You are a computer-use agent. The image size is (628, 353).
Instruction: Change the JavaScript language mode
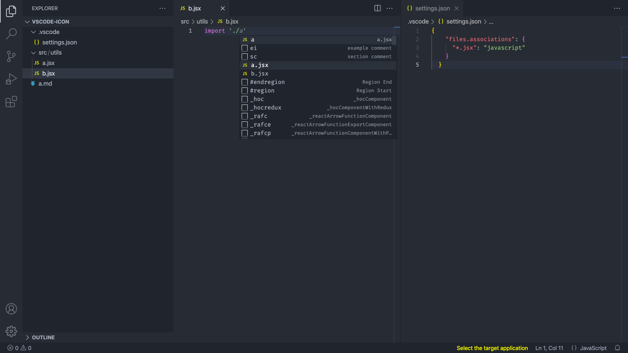point(593,348)
